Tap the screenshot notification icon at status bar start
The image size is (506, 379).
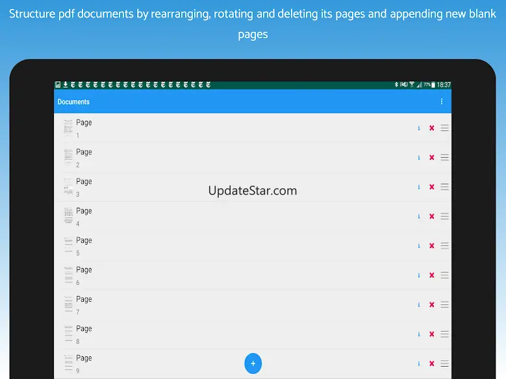pos(58,84)
